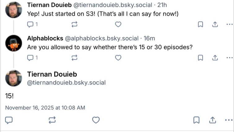Open more options on Tiernan's S3 post
Image resolution: width=234 pixels, height=132 pixels.
pos(229,24)
